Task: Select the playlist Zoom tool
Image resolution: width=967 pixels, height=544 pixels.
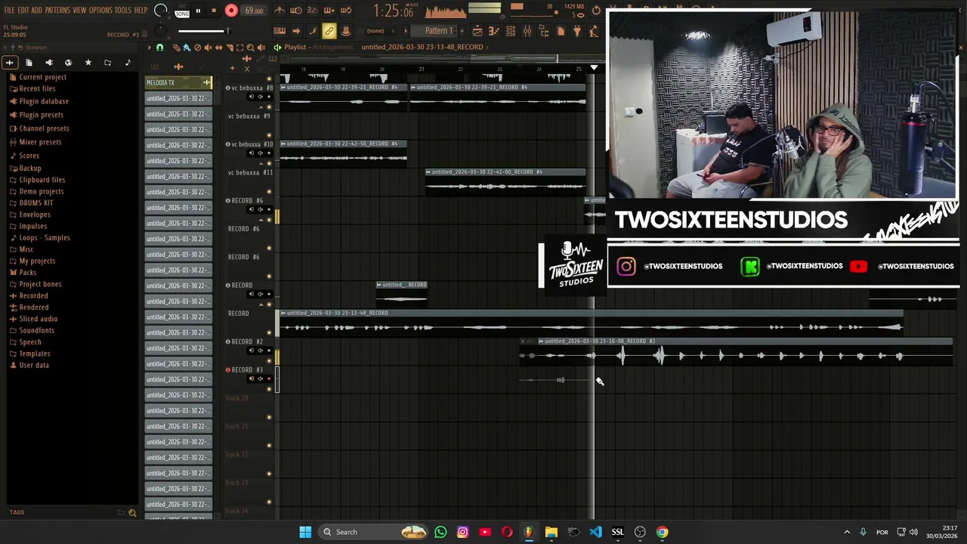Action: point(250,47)
